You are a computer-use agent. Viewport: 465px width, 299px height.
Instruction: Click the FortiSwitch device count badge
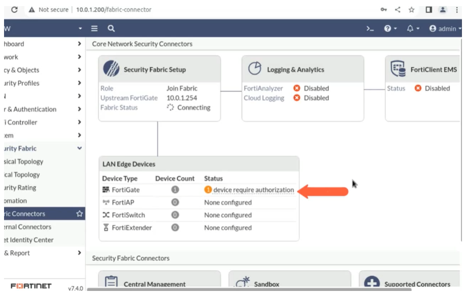click(175, 215)
